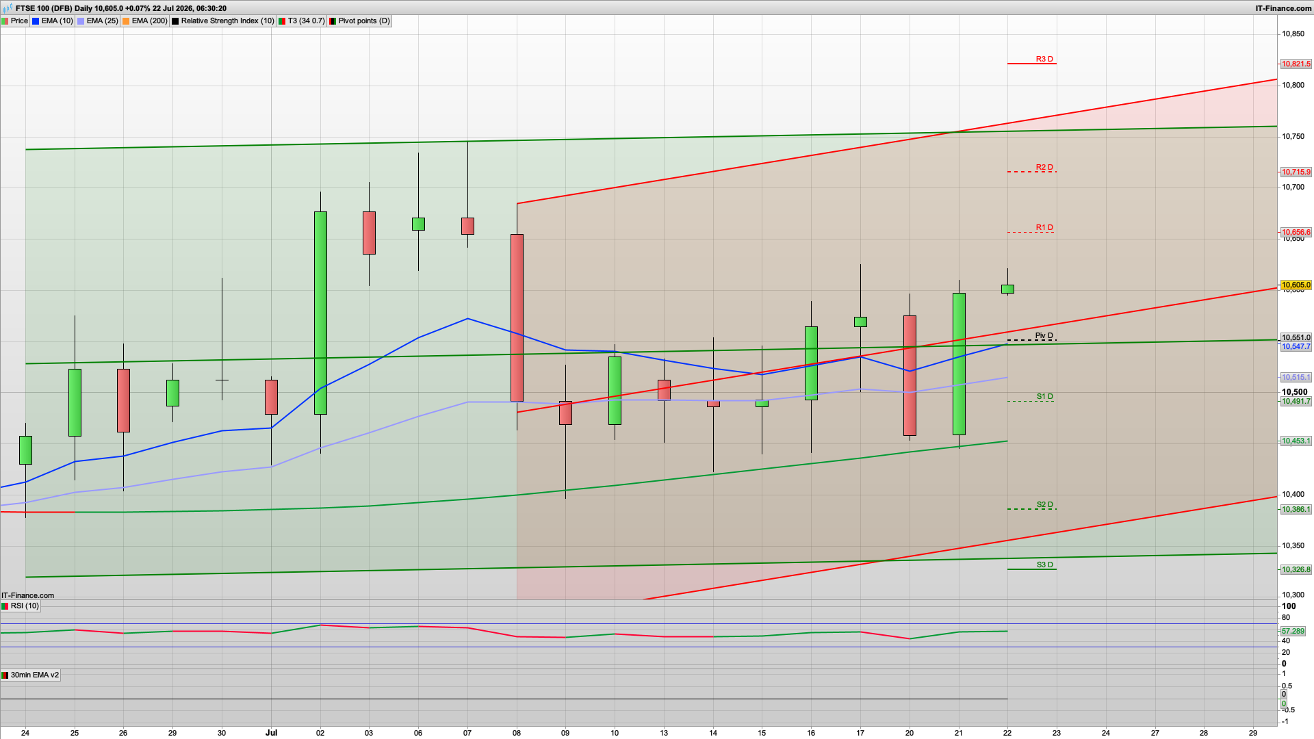This screenshot has width=1314, height=739.
Task: Select the S2 price label 10,386.1
Action: pos(1296,510)
